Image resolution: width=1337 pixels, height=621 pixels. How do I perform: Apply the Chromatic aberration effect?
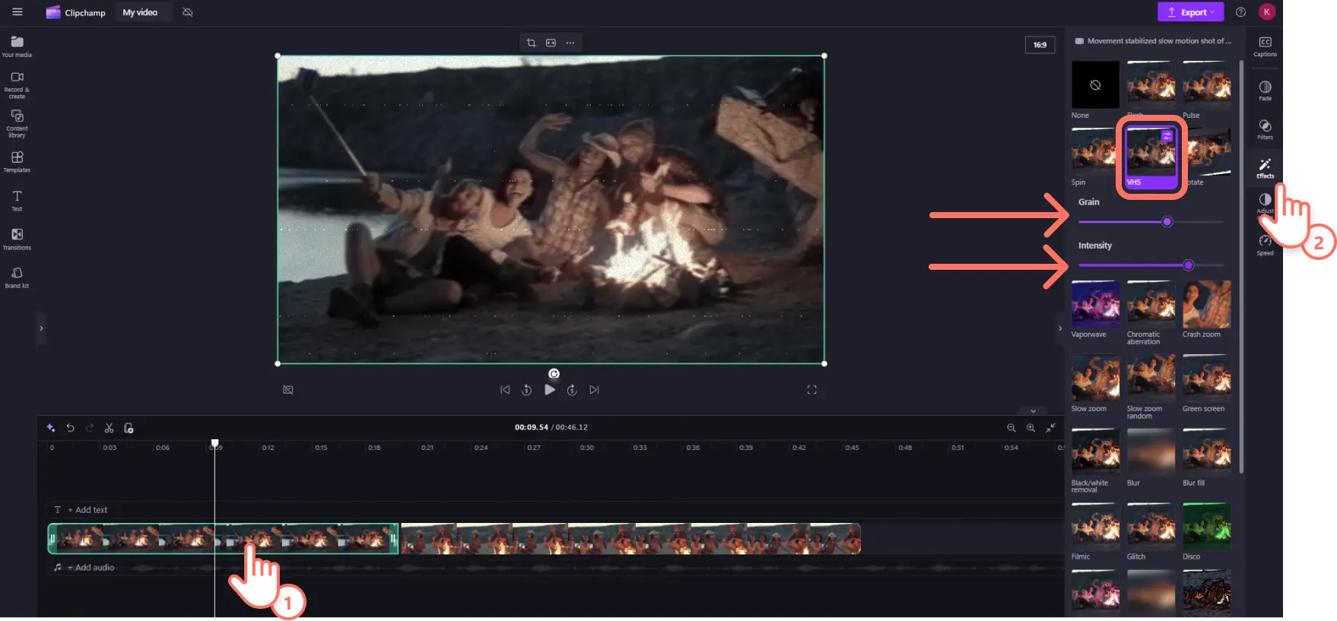(x=1151, y=305)
